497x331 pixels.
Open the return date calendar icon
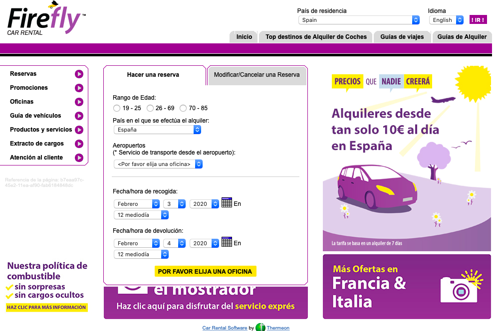point(227,242)
